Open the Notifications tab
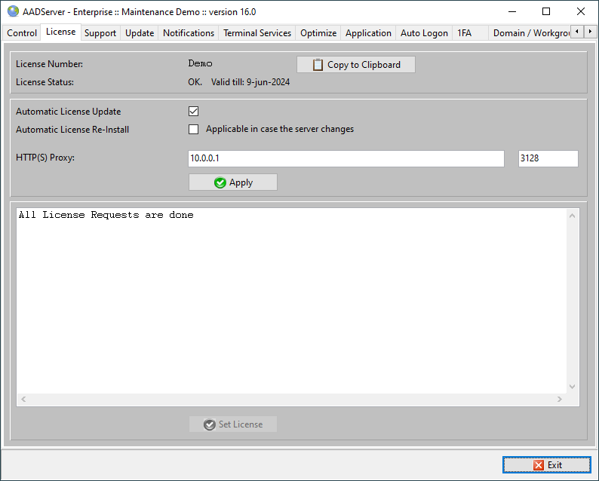Screen dimensions: 599x481 tap(189, 33)
